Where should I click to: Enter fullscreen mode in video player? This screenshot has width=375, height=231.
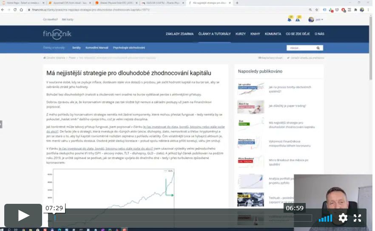357,218
